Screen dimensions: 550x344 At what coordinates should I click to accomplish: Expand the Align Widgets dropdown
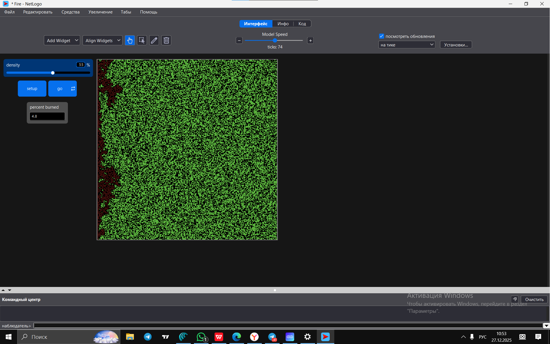coord(102,40)
